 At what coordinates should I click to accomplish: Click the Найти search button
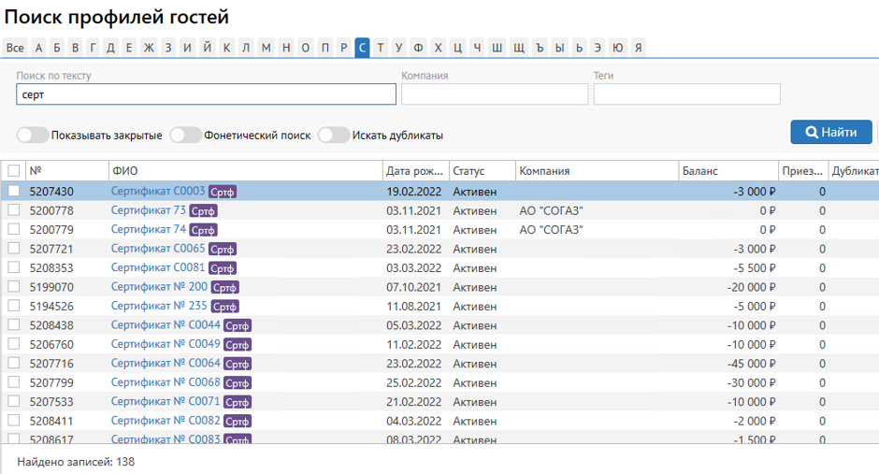pos(830,133)
